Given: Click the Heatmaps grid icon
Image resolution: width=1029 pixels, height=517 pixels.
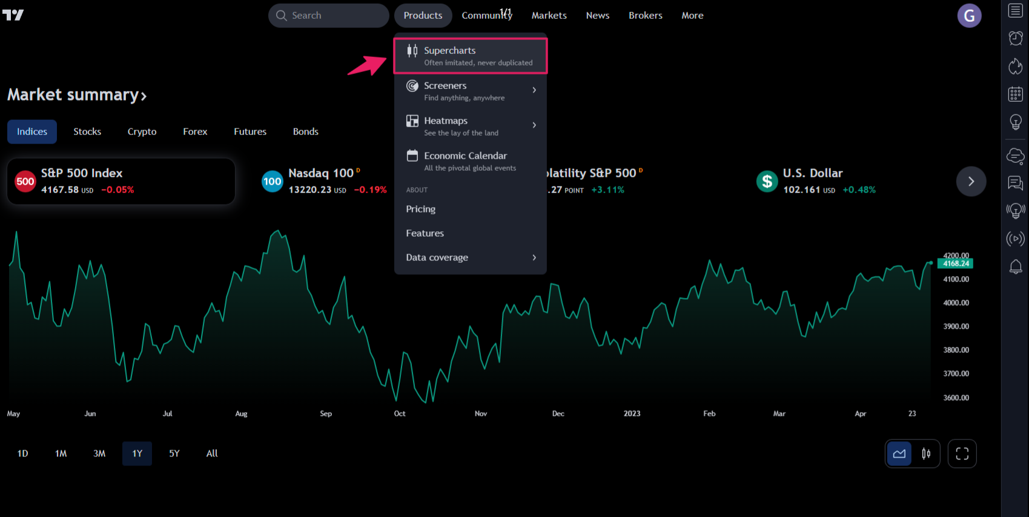Looking at the screenshot, I should click(412, 121).
